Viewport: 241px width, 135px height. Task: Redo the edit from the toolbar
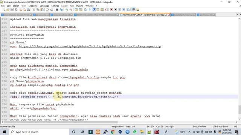tap(52, 10)
